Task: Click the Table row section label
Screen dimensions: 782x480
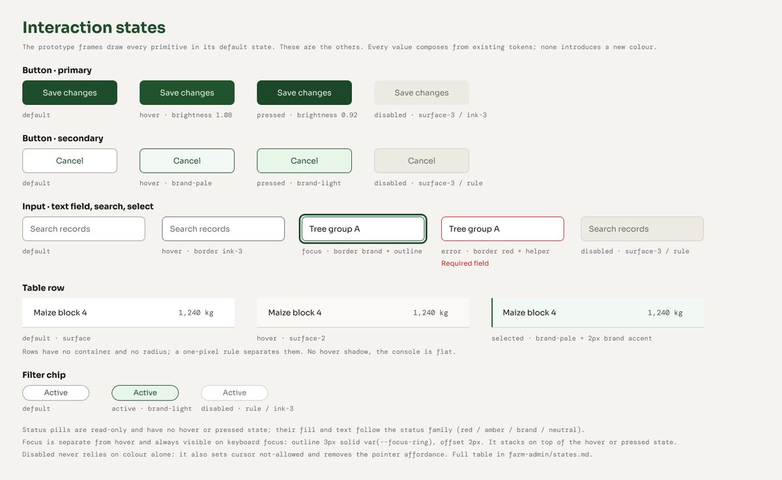Action: (x=43, y=288)
